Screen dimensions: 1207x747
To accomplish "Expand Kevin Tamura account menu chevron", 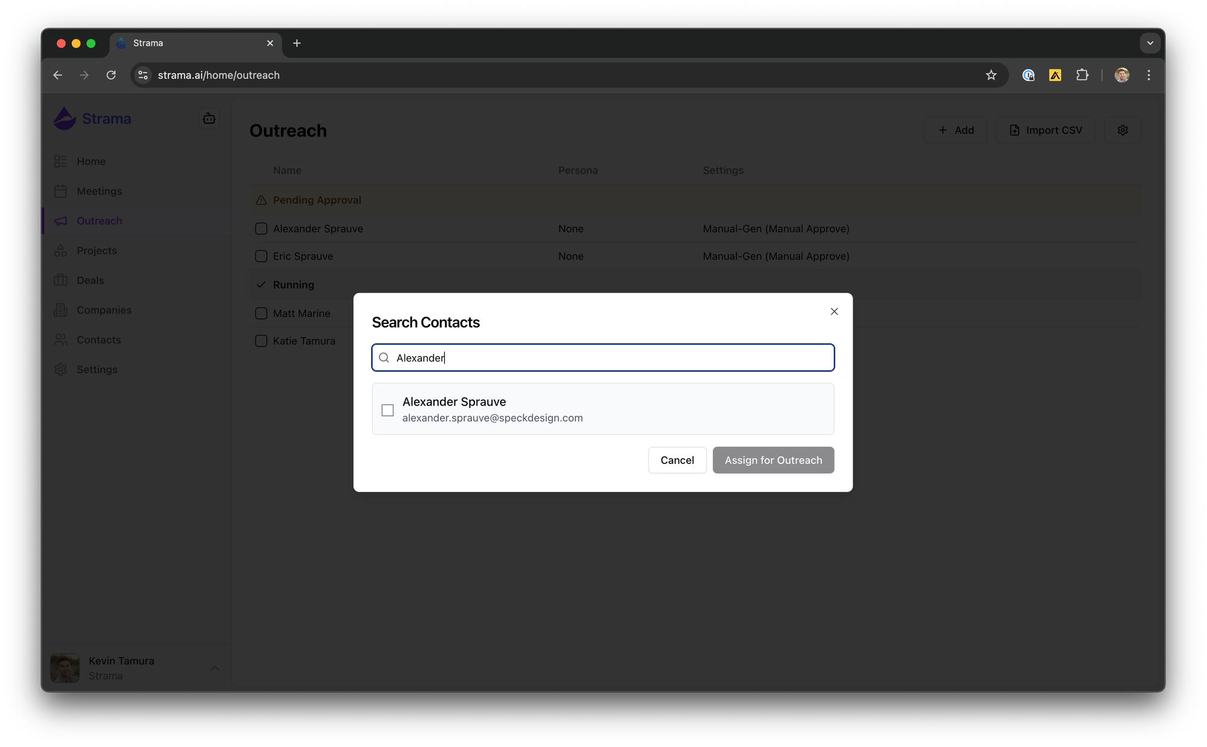I will tap(215, 668).
